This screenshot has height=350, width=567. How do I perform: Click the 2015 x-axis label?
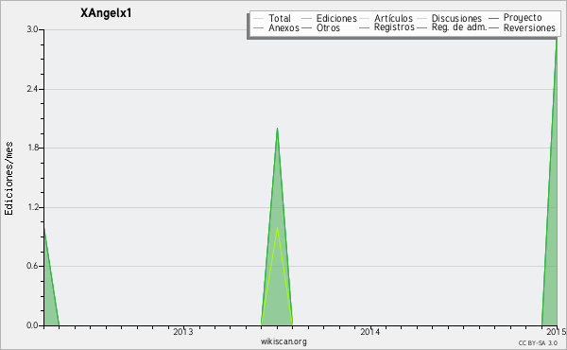(x=557, y=331)
